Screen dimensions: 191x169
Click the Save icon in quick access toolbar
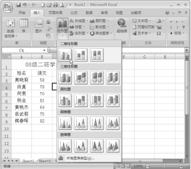pos(18,5)
